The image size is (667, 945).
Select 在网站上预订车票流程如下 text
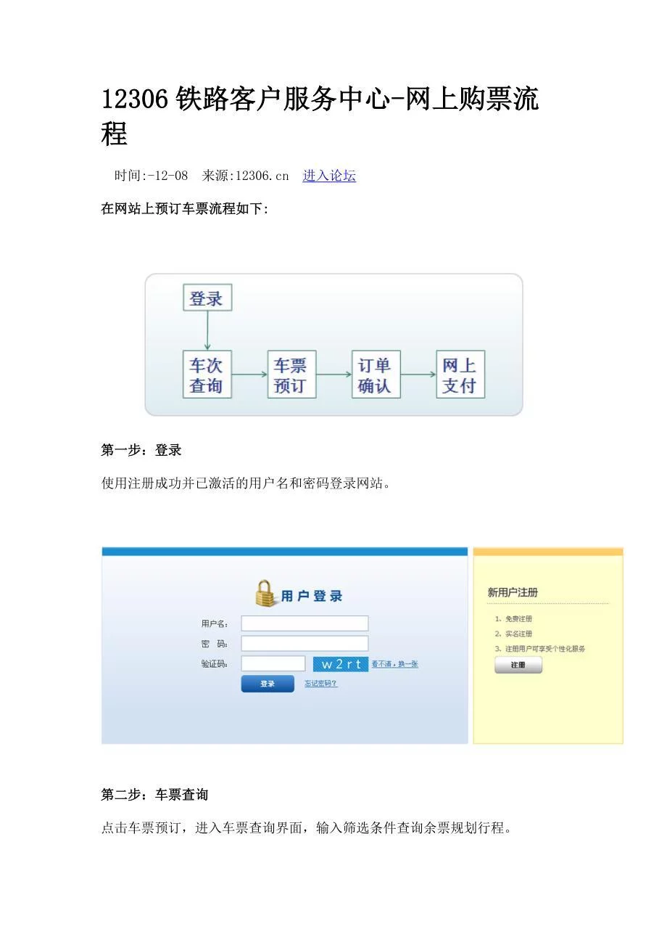pos(185,209)
